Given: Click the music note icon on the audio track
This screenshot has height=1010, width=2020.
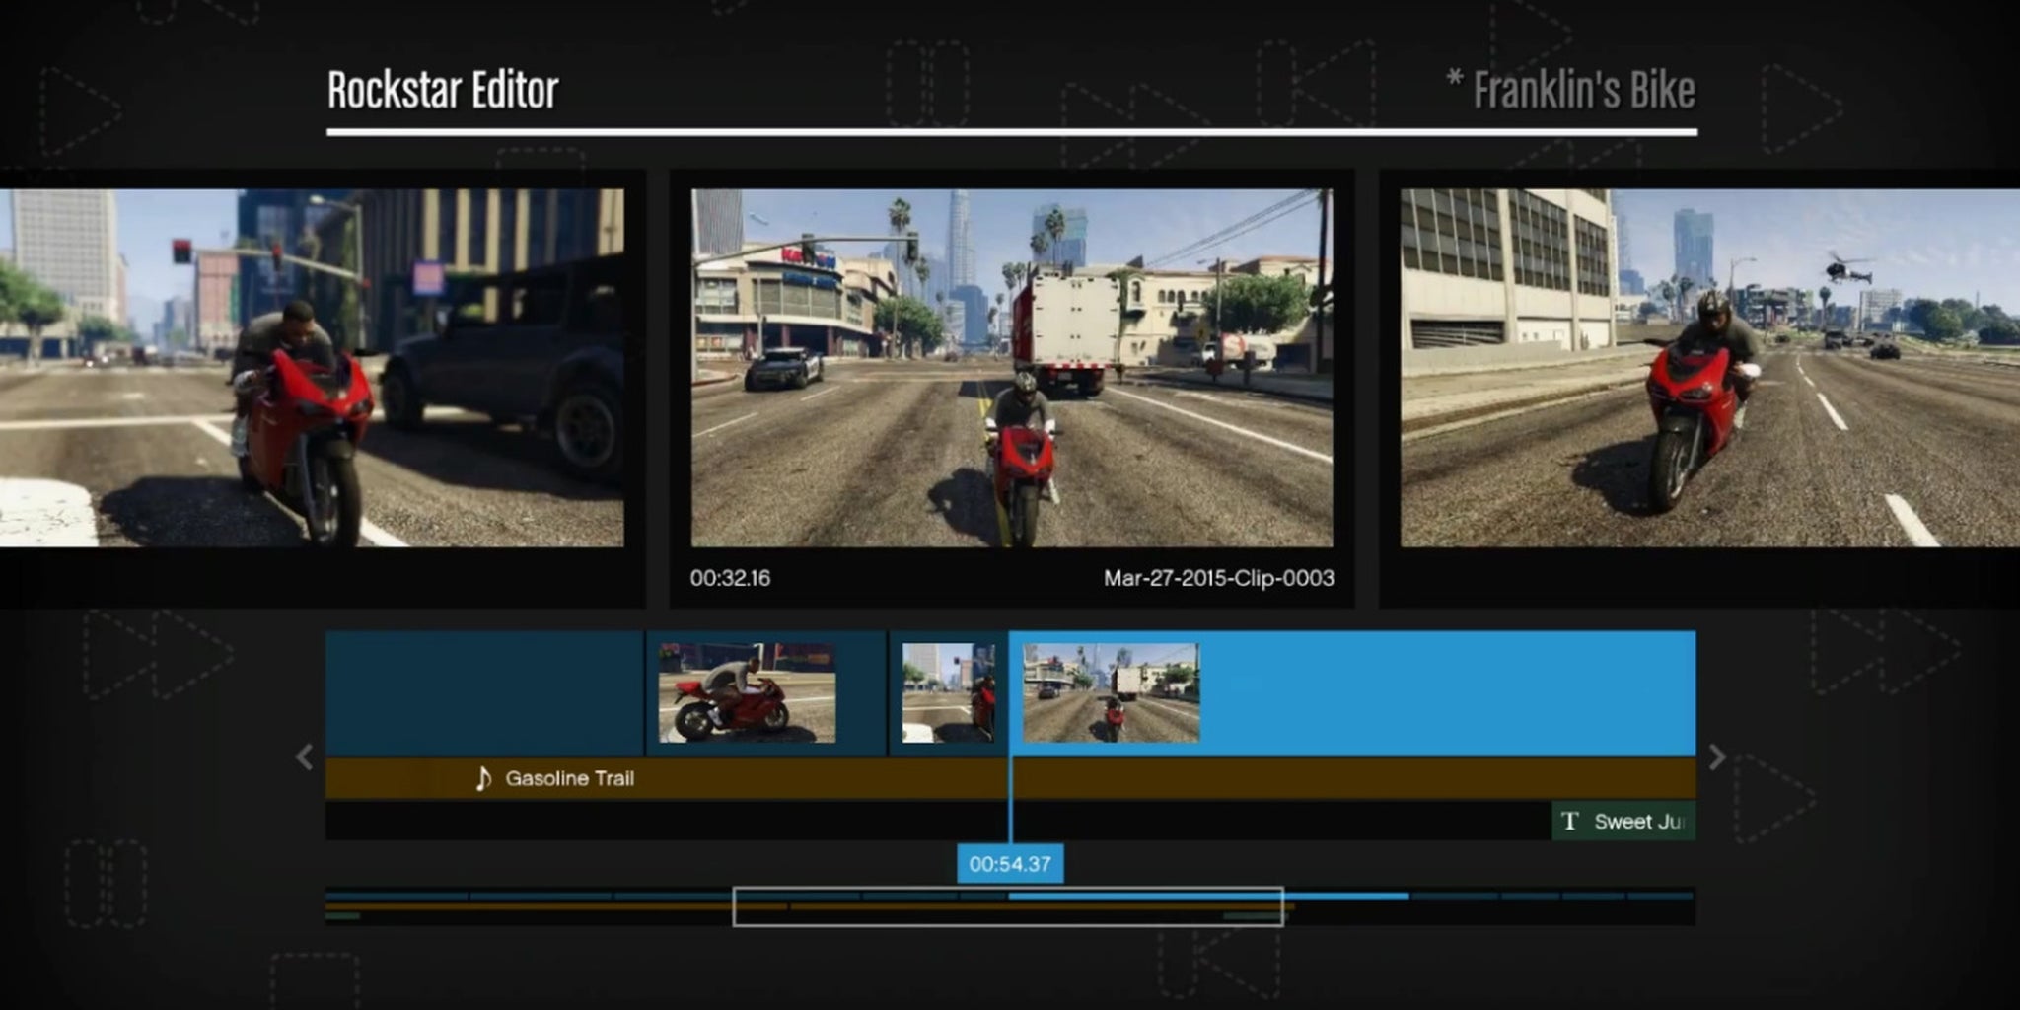Looking at the screenshot, I should pyautogui.click(x=483, y=779).
